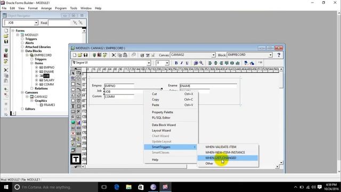Viewport: 341px width, 192px height.
Task: Click the help question mark in layout editor
Action: tap(279, 55)
